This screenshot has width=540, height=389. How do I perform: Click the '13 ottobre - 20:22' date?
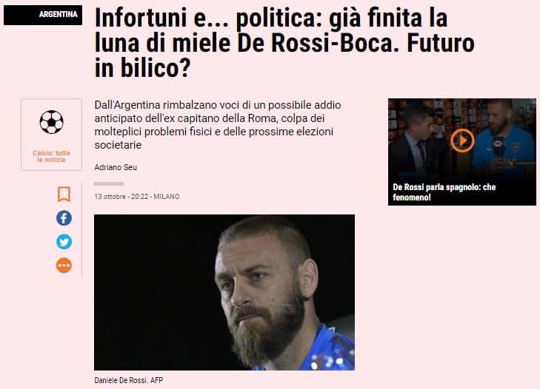(x=121, y=197)
